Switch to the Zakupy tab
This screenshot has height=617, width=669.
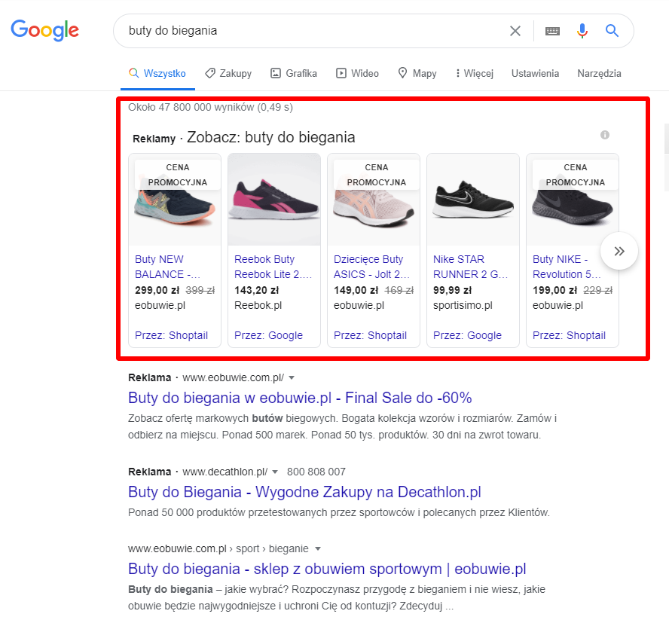click(228, 73)
